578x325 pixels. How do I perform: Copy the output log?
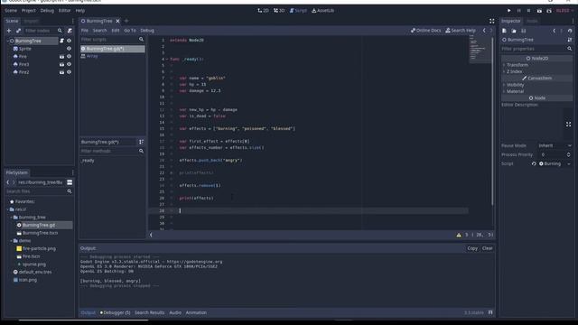click(x=472, y=248)
